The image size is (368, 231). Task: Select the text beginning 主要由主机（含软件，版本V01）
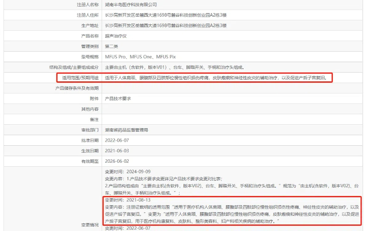[175, 67]
